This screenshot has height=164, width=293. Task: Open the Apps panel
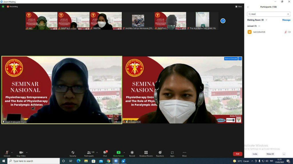[172, 153]
